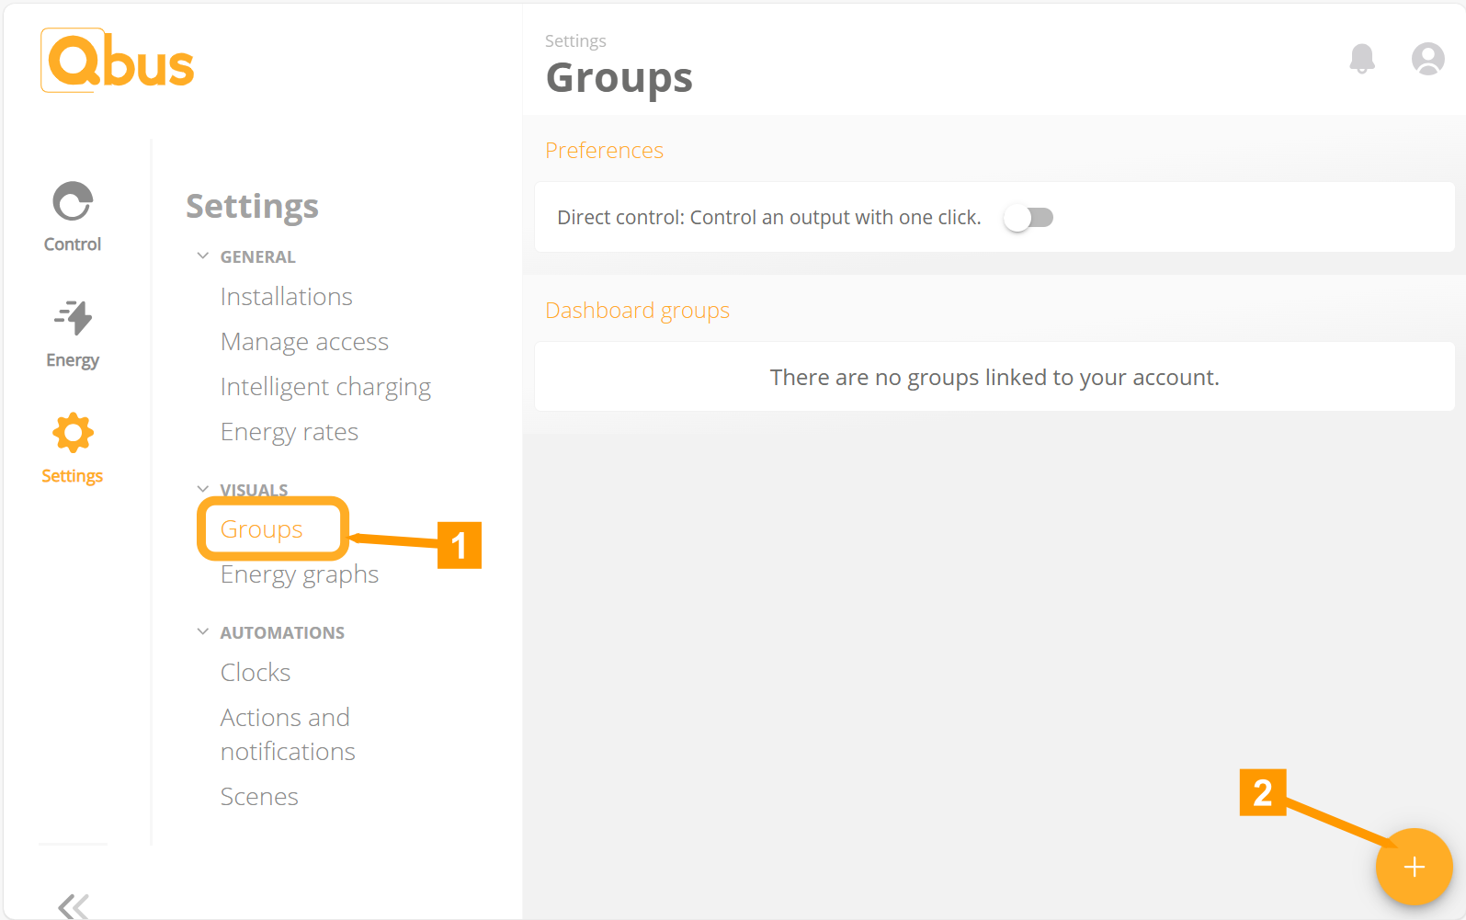Click the AUTOMATIONS section label
1466x920 pixels.
282,632
